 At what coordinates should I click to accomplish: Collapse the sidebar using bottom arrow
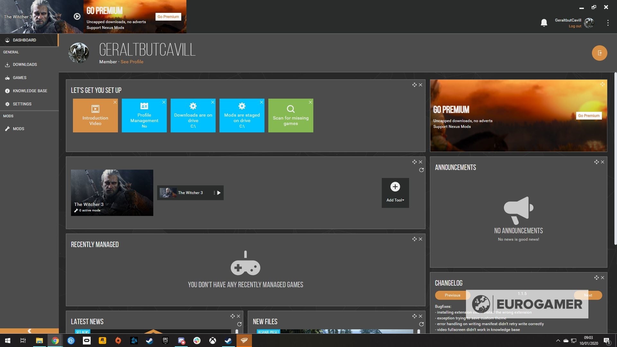tap(29, 331)
